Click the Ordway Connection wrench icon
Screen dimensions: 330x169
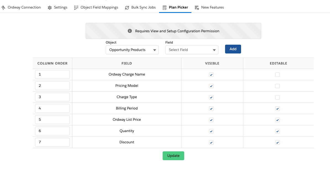[x=3, y=7]
